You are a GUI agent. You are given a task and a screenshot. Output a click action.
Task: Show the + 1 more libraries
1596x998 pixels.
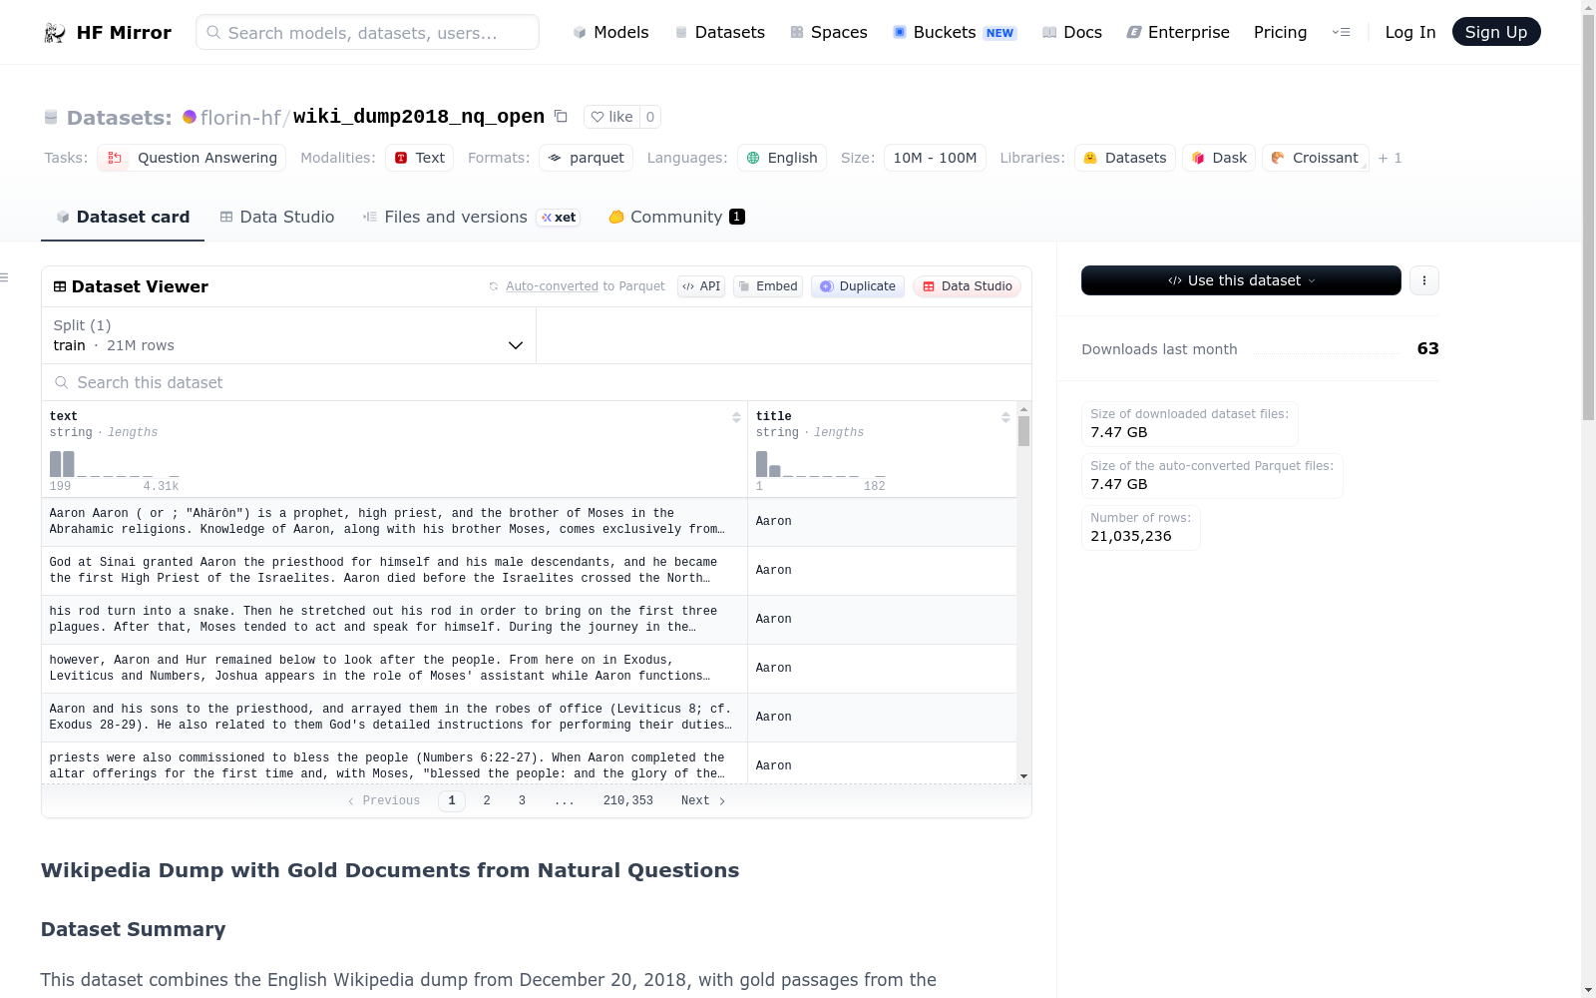point(1390,158)
